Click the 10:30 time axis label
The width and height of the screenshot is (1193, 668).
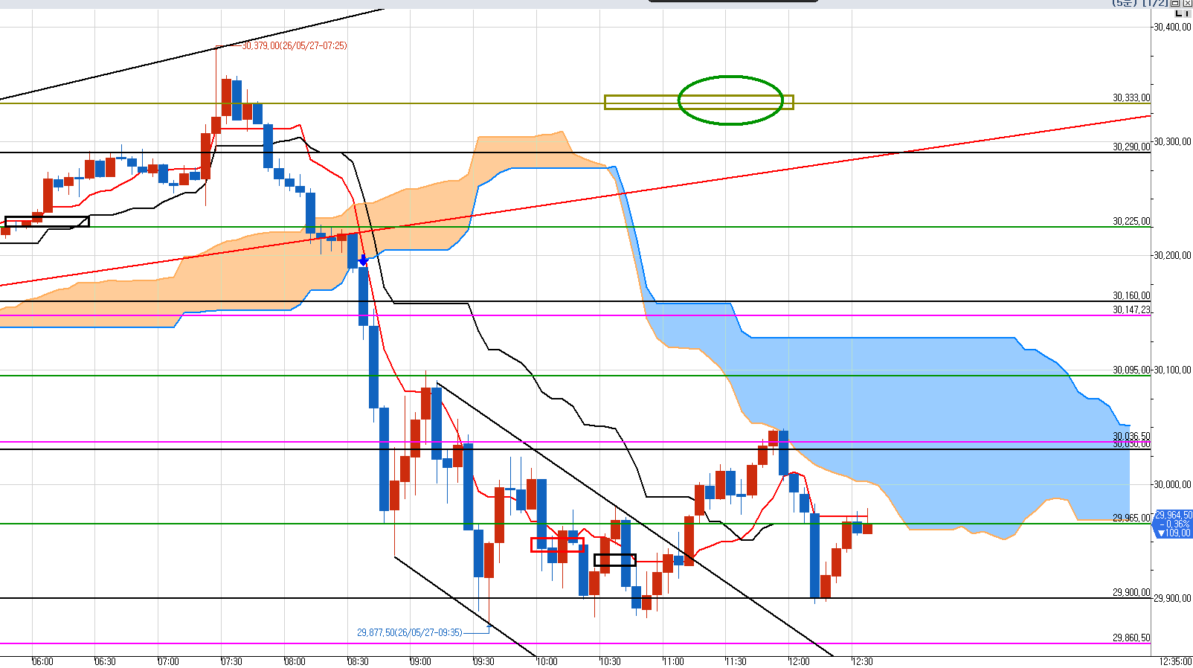click(x=610, y=661)
